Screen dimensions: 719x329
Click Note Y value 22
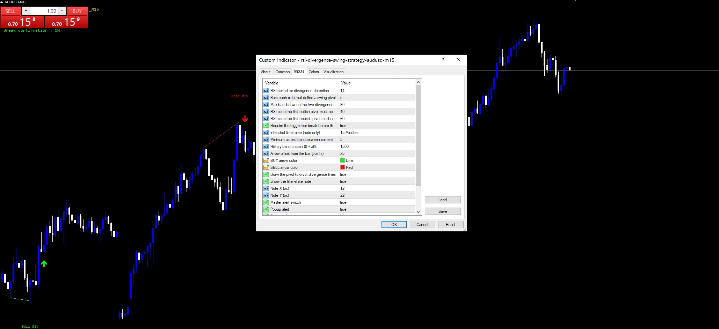click(x=377, y=195)
